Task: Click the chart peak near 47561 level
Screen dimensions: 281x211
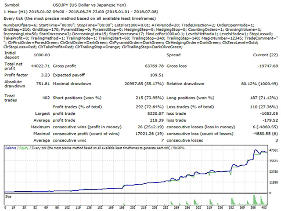Action: click(x=256, y=150)
